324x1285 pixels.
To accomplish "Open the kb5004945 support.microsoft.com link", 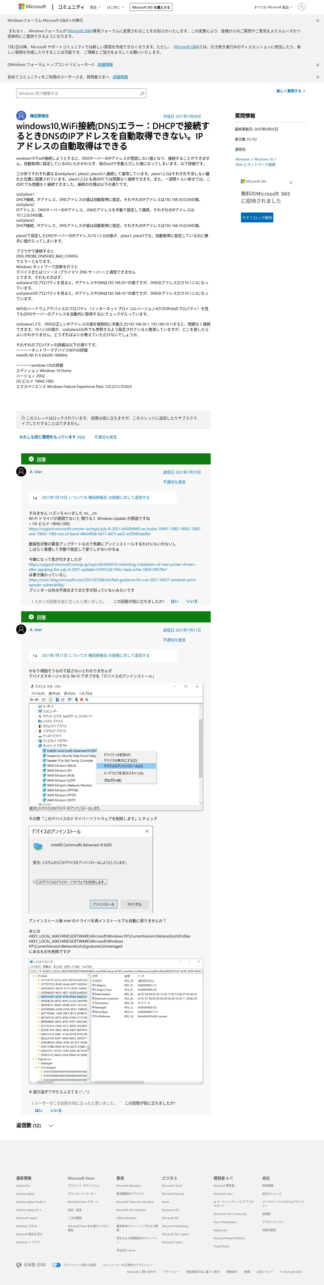I will coord(115,531).
